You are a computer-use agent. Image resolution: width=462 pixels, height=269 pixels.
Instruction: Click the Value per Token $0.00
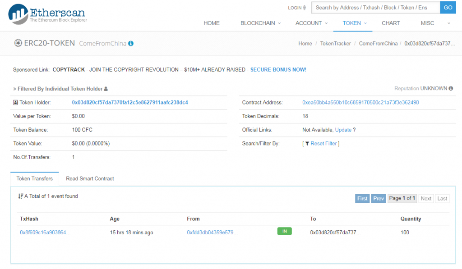pyautogui.click(x=79, y=116)
